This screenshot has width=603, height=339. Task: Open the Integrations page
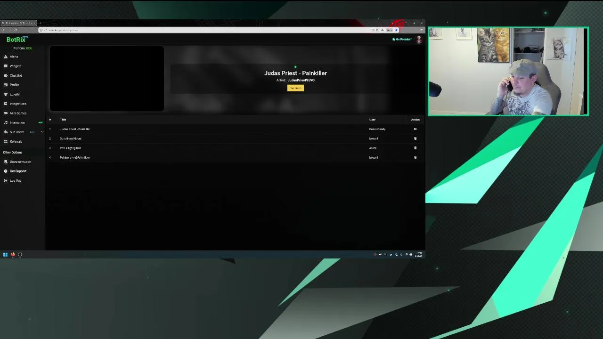(18, 104)
